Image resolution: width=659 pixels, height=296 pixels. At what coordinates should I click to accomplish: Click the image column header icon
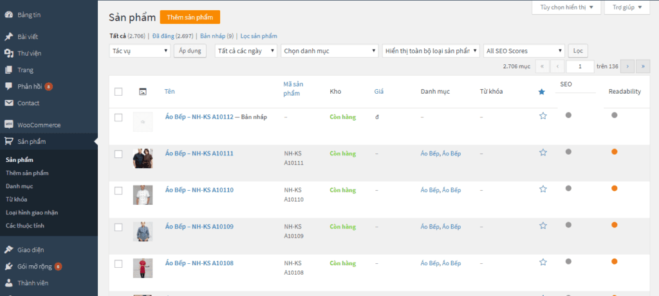click(x=142, y=91)
